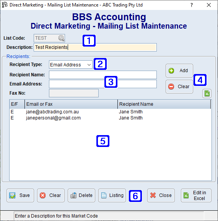
Task: Open the Recipient Type dropdown
Action: coord(71,65)
